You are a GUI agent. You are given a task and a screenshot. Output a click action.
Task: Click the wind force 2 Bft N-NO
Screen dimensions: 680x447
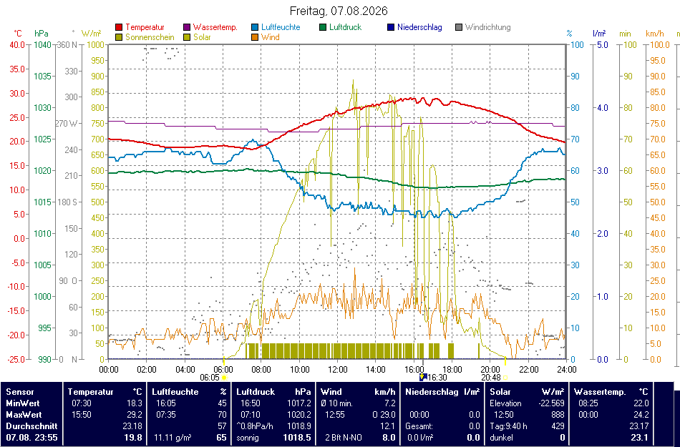(x=344, y=438)
